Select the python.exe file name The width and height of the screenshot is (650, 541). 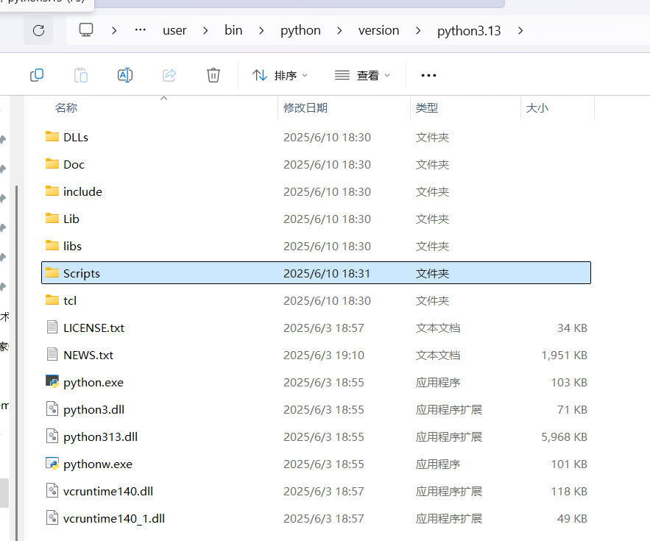coord(93,382)
